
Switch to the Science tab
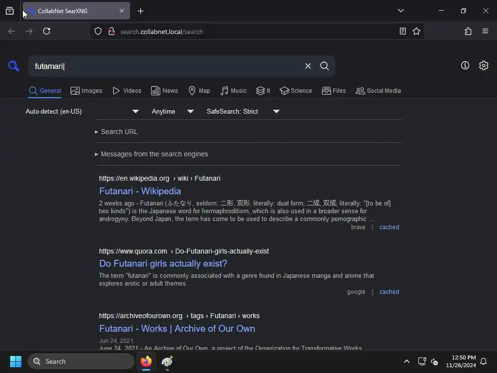(296, 91)
